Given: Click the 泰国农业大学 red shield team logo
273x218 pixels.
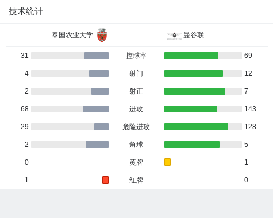Looking at the screenshot, I should [x=102, y=35].
